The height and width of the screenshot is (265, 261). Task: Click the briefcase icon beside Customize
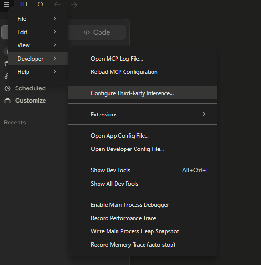coord(8,101)
